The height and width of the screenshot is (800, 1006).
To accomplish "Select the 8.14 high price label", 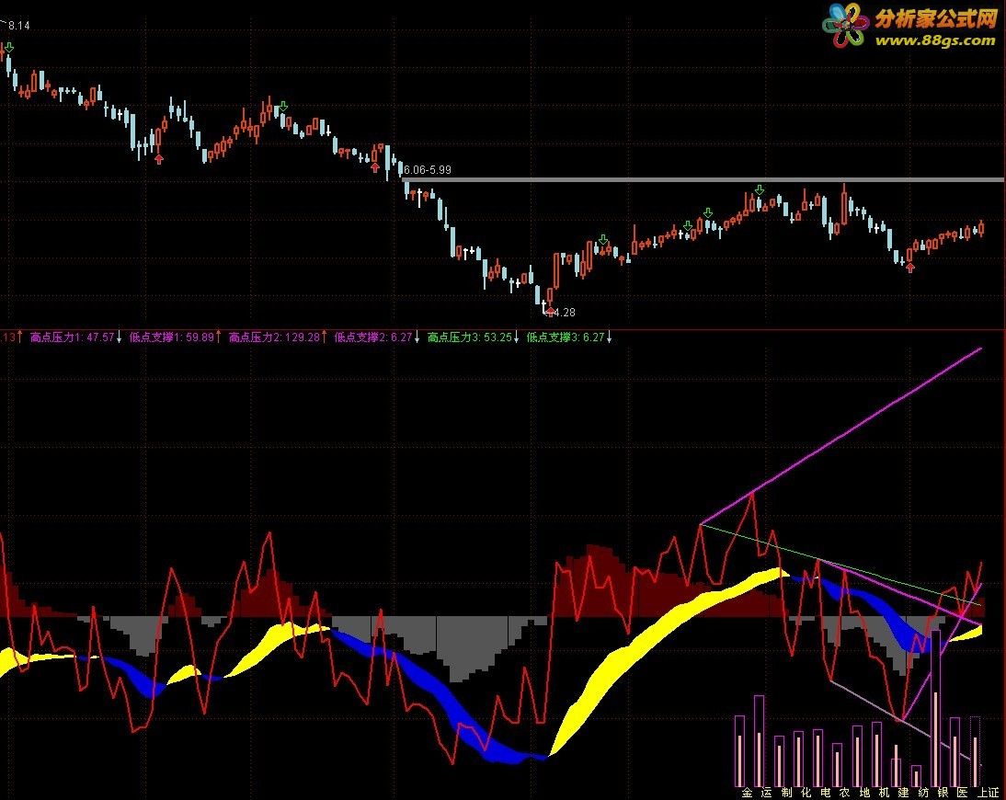I will (x=18, y=26).
